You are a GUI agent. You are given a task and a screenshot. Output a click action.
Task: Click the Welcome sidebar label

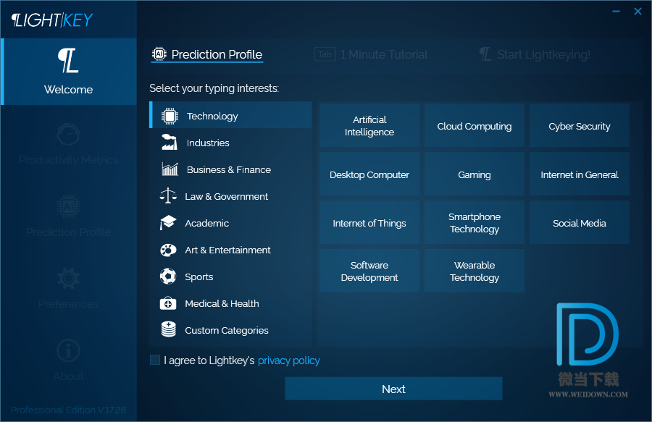point(68,89)
